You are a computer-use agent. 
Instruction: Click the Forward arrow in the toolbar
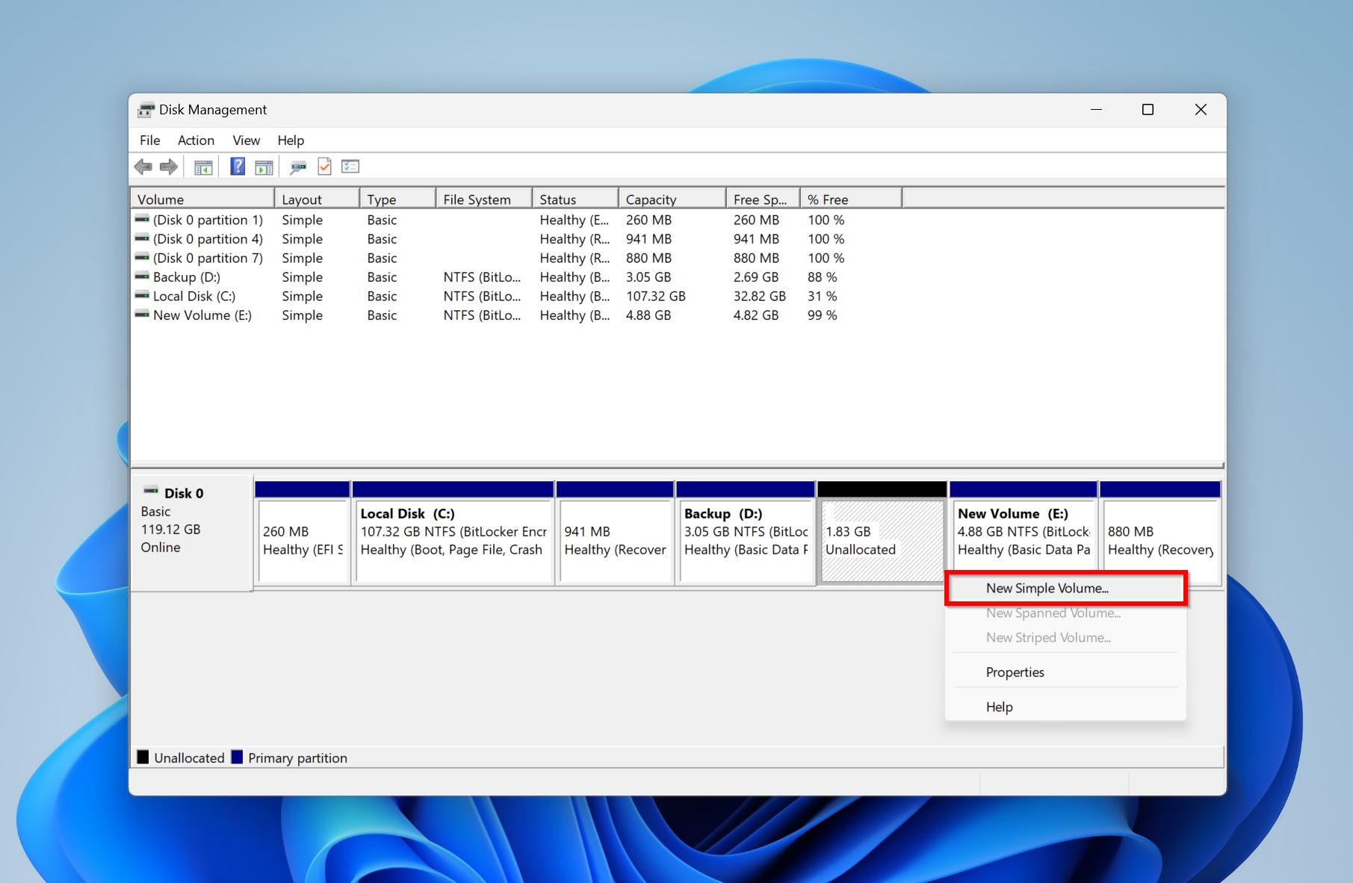tap(169, 167)
